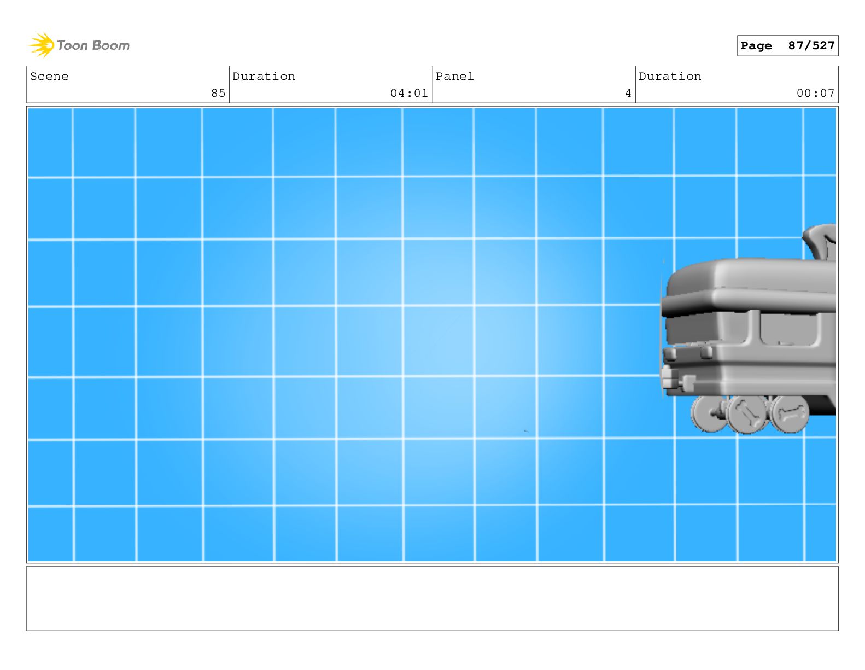
Task: Select the Page 87/527 indicator
Action: pyautogui.click(x=787, y=45)
